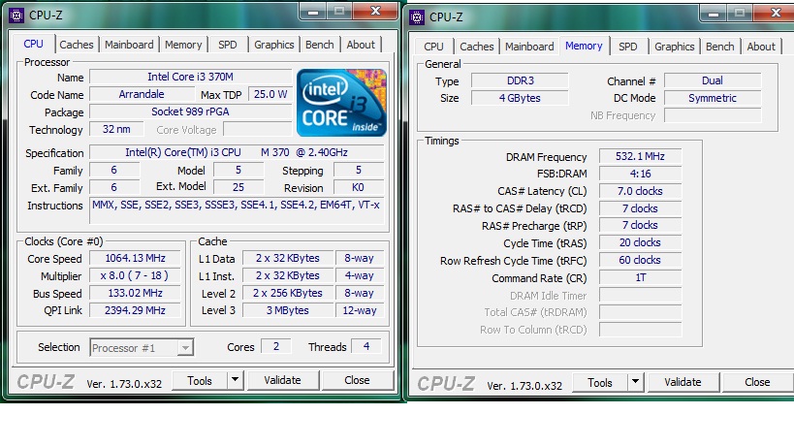The width and height of the screenshot is (794, 446).
Task: Click CAS# Latency '7.0 clocks' value
Action: [x=640, y=191]
